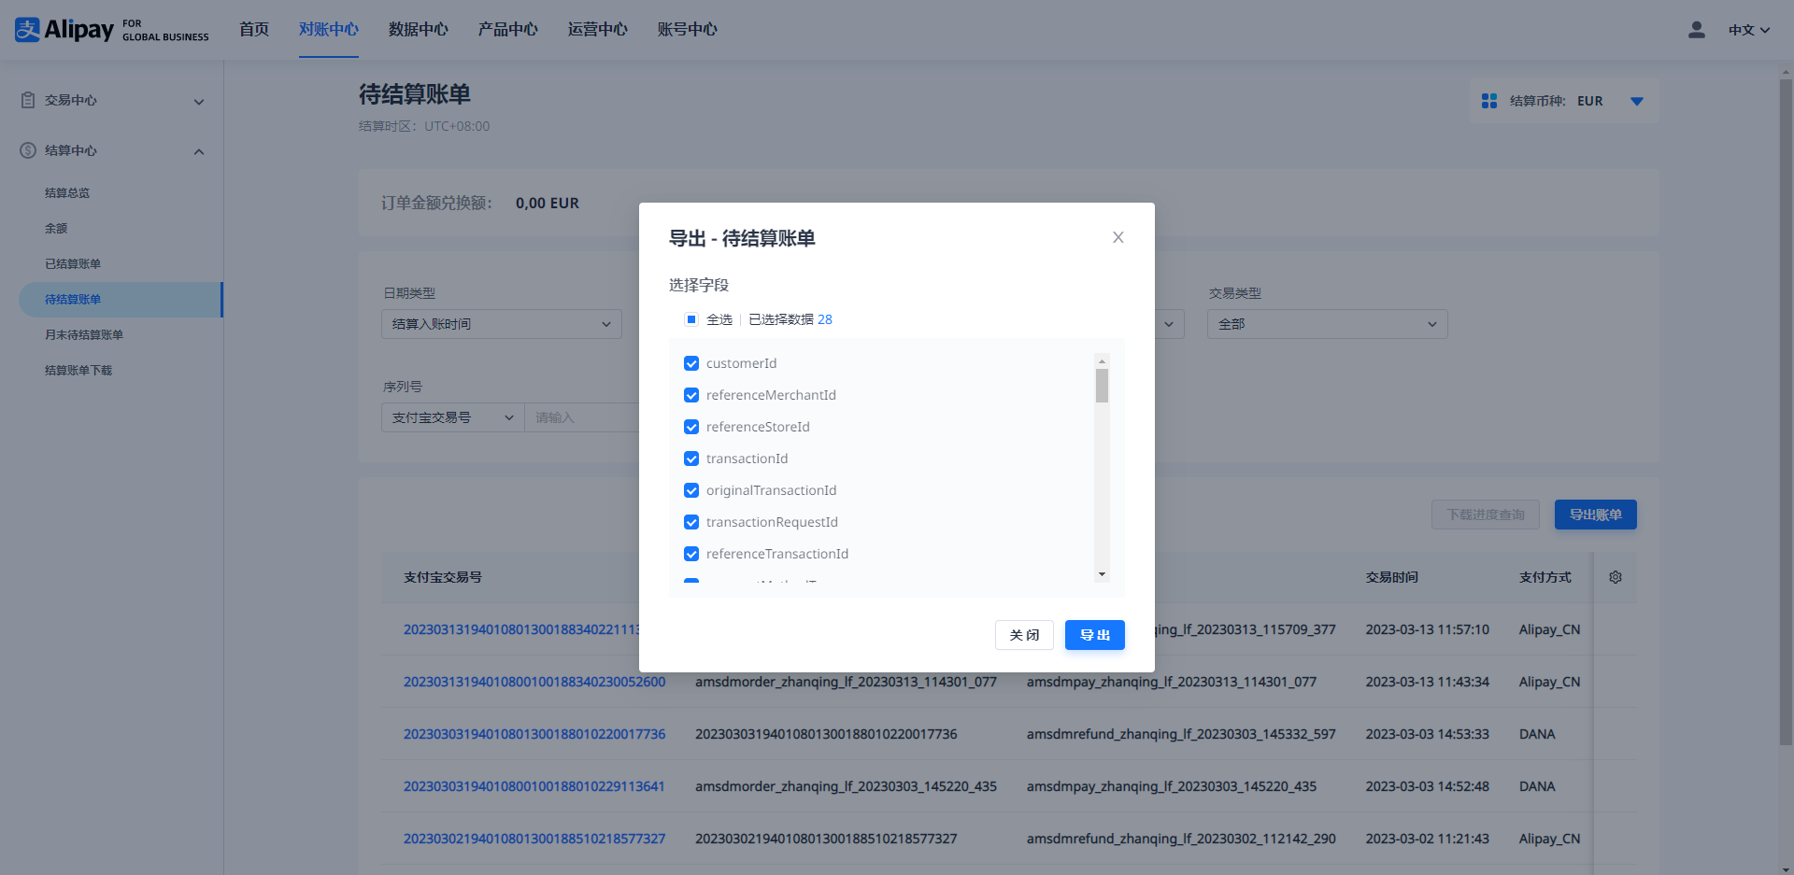Select 已结算账单 in the sidebar

pos(73,263)
